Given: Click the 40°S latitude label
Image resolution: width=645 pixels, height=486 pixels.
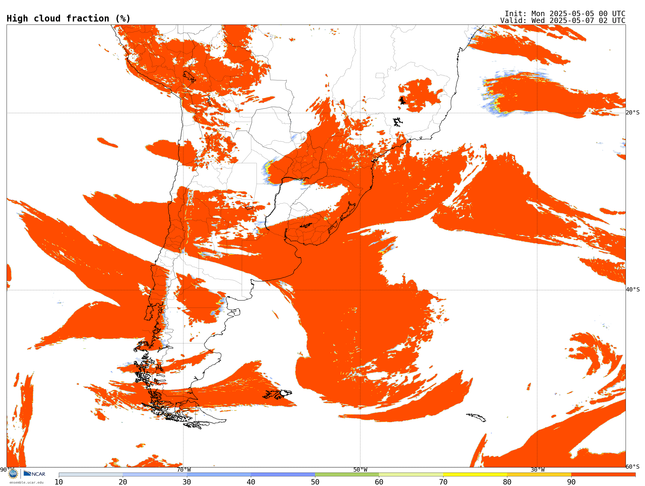Looking at the screenshot, I should click(633, 290).
